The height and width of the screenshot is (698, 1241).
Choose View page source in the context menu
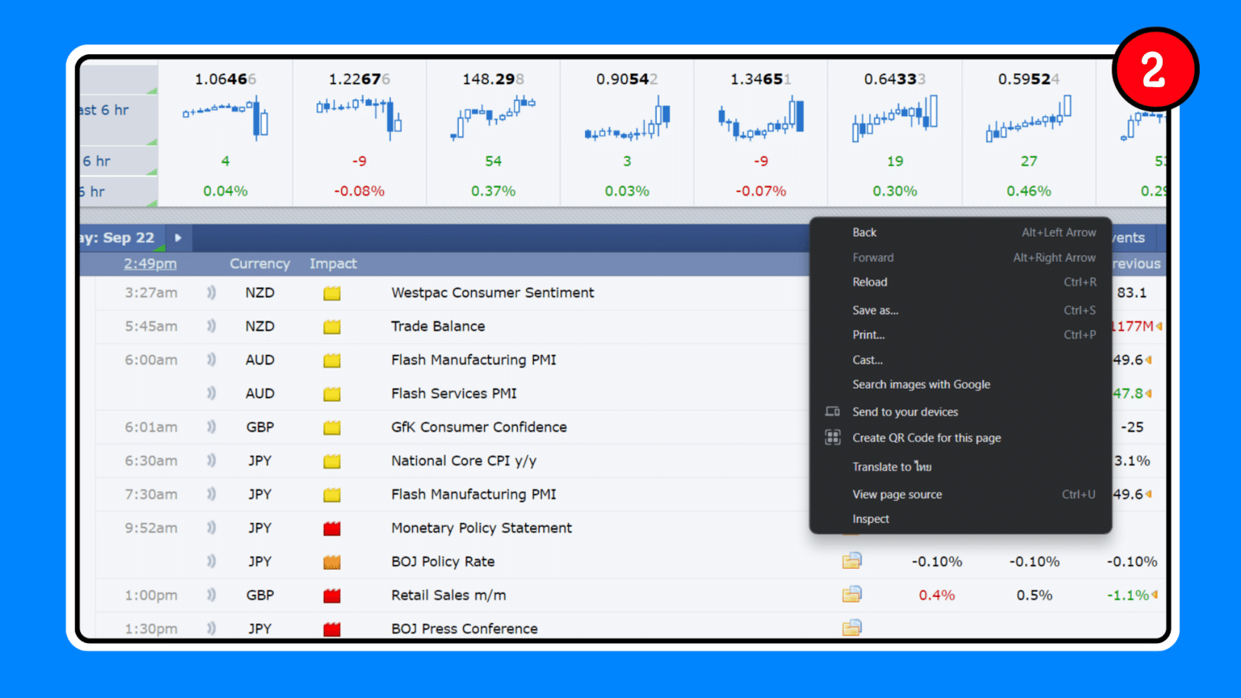(897, 494)
